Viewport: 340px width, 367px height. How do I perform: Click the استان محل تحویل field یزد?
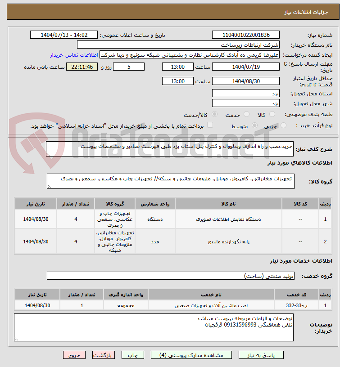tap(246, 94)
